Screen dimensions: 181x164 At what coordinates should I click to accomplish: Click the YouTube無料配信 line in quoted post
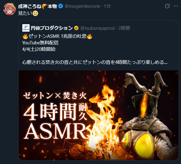click(40, 43)
